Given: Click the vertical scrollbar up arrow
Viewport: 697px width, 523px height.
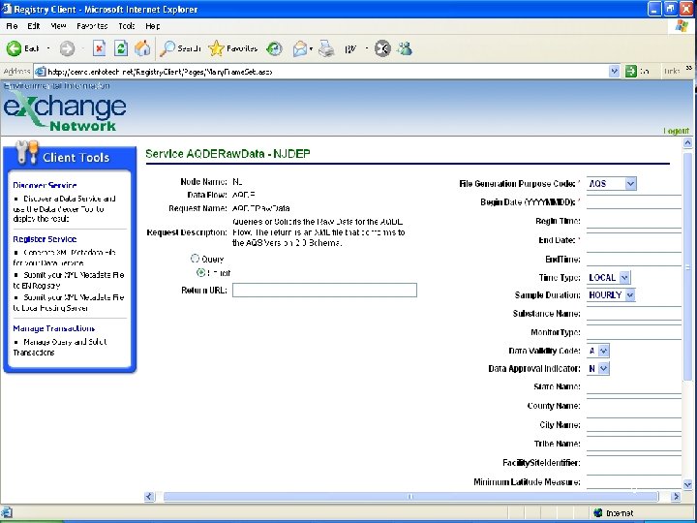Looking at the screenshot, I should 687,142.
